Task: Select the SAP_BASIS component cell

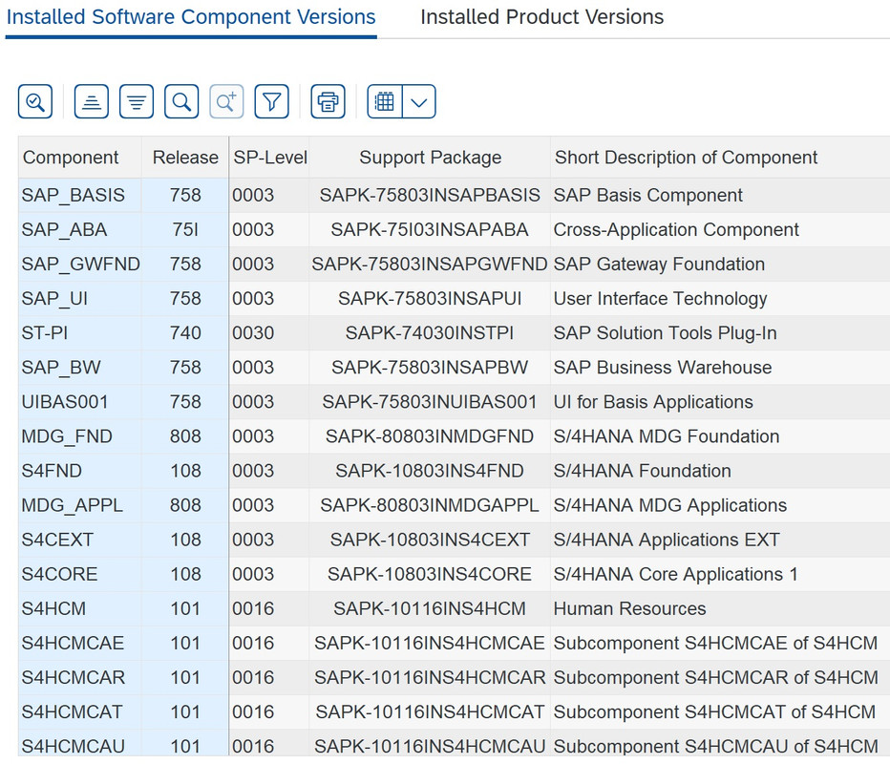Action: (x=80, y=195)
